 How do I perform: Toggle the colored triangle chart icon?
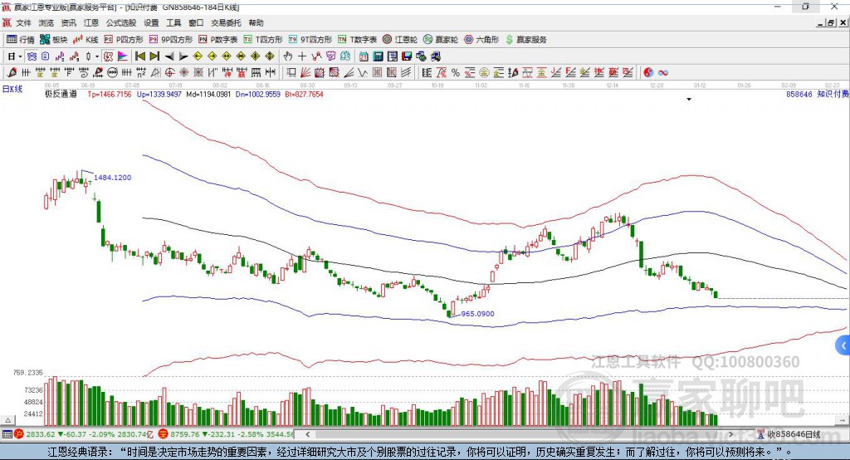click(123, 56)
